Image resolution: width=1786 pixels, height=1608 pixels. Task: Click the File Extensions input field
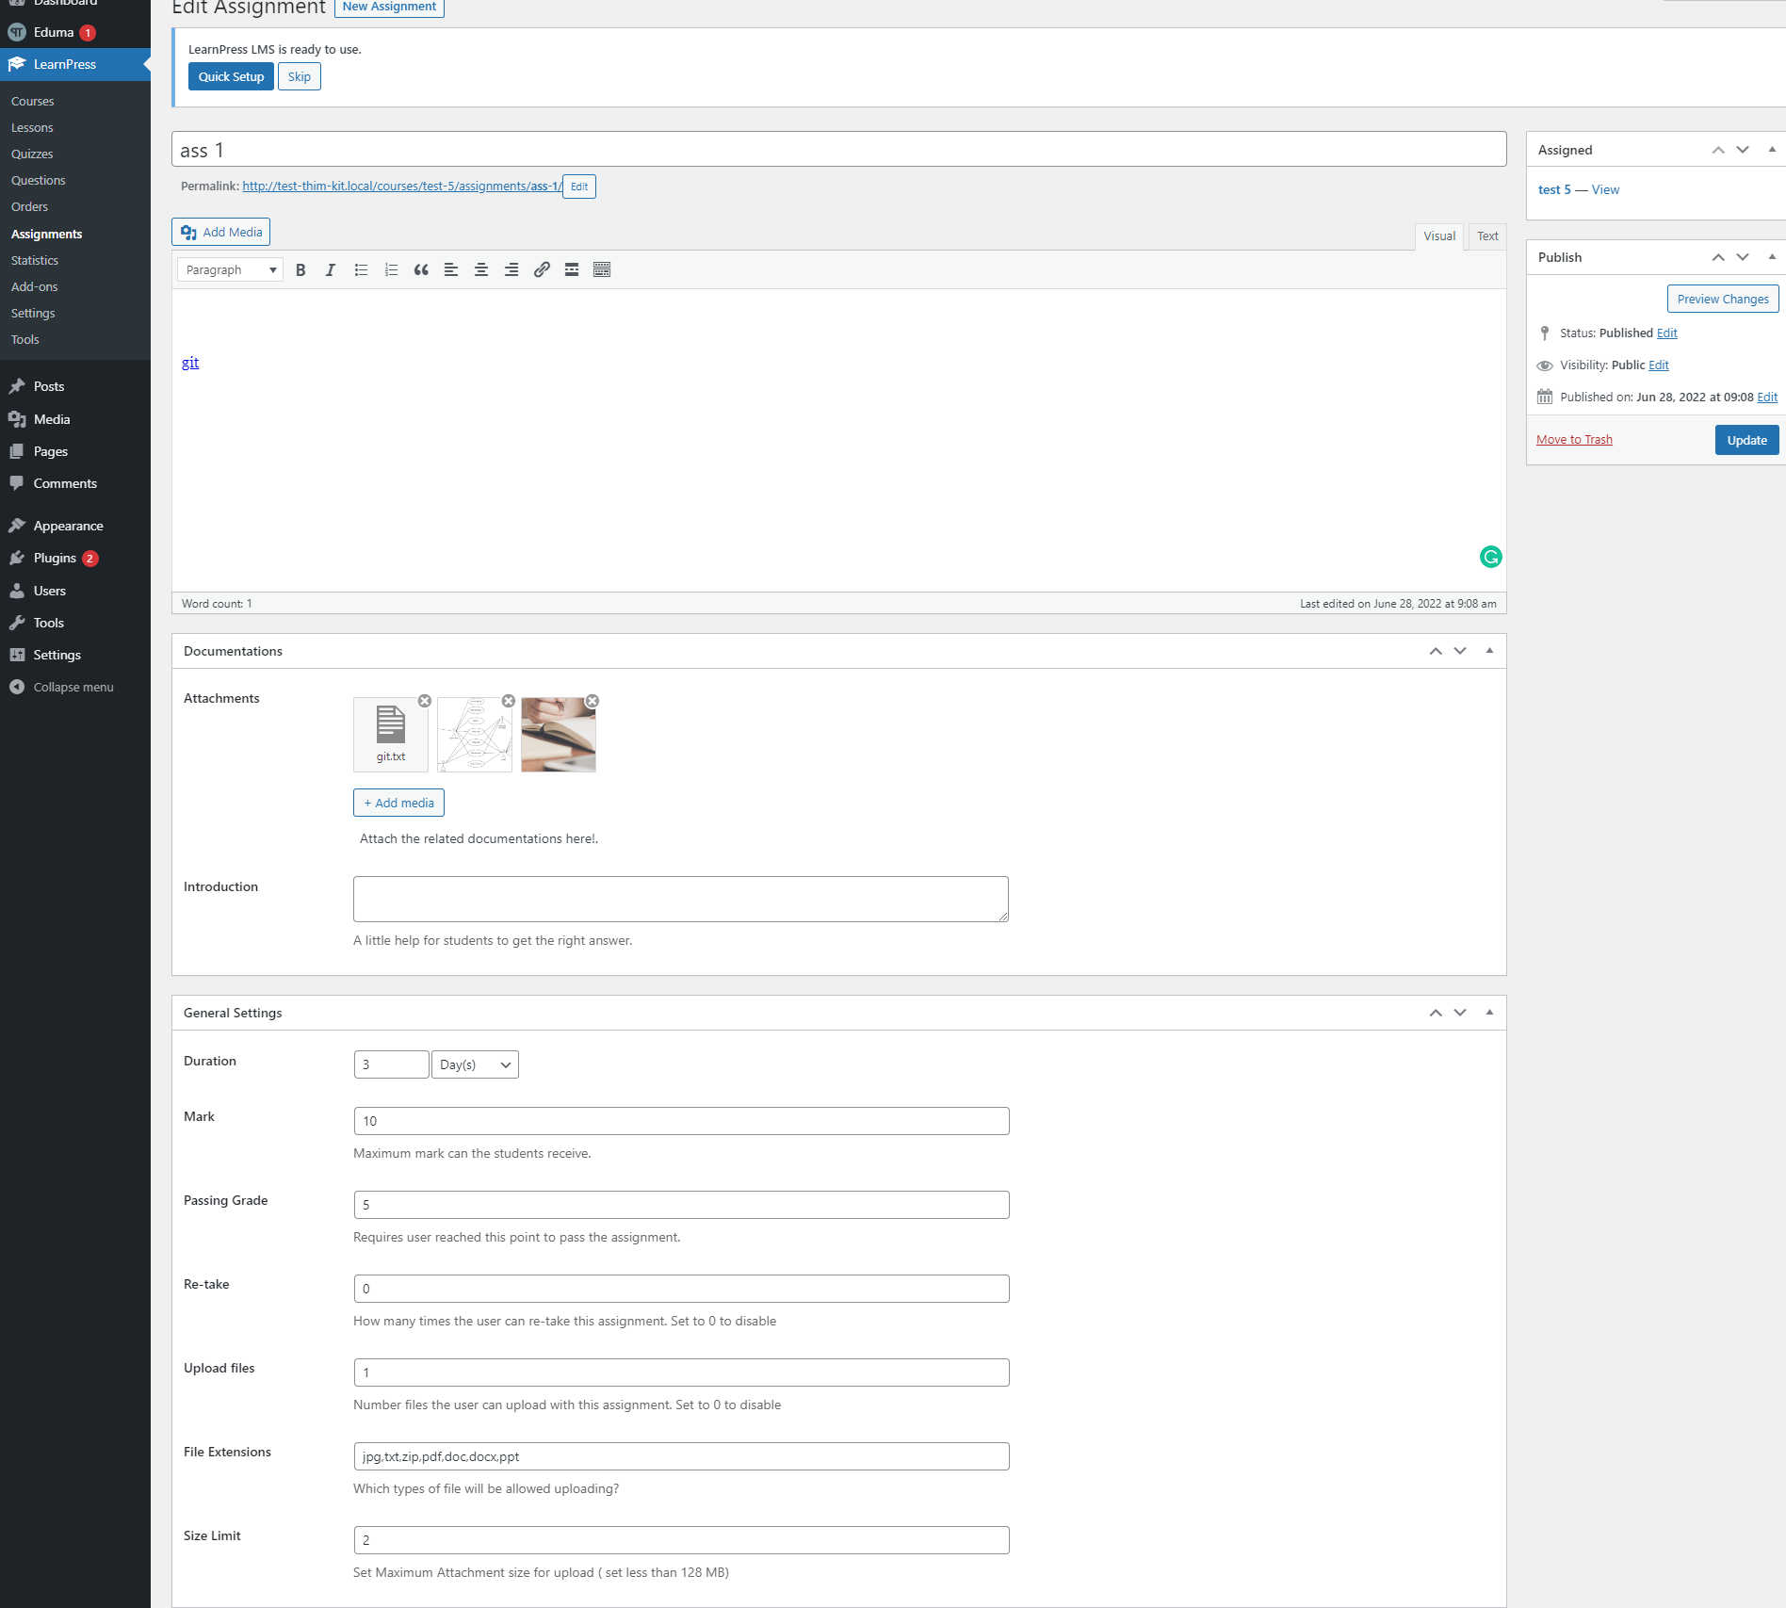(681, 1456)
